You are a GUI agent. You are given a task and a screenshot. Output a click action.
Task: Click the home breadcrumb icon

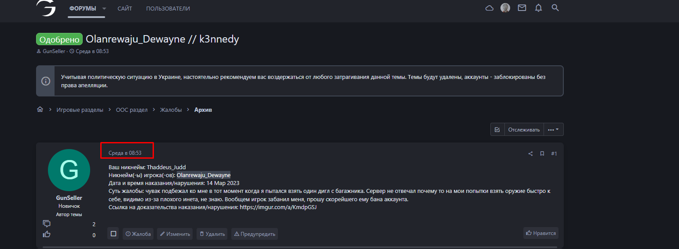click(40, 110)
